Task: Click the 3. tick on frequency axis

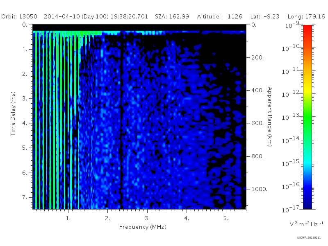Action: [x=147, y=219]
